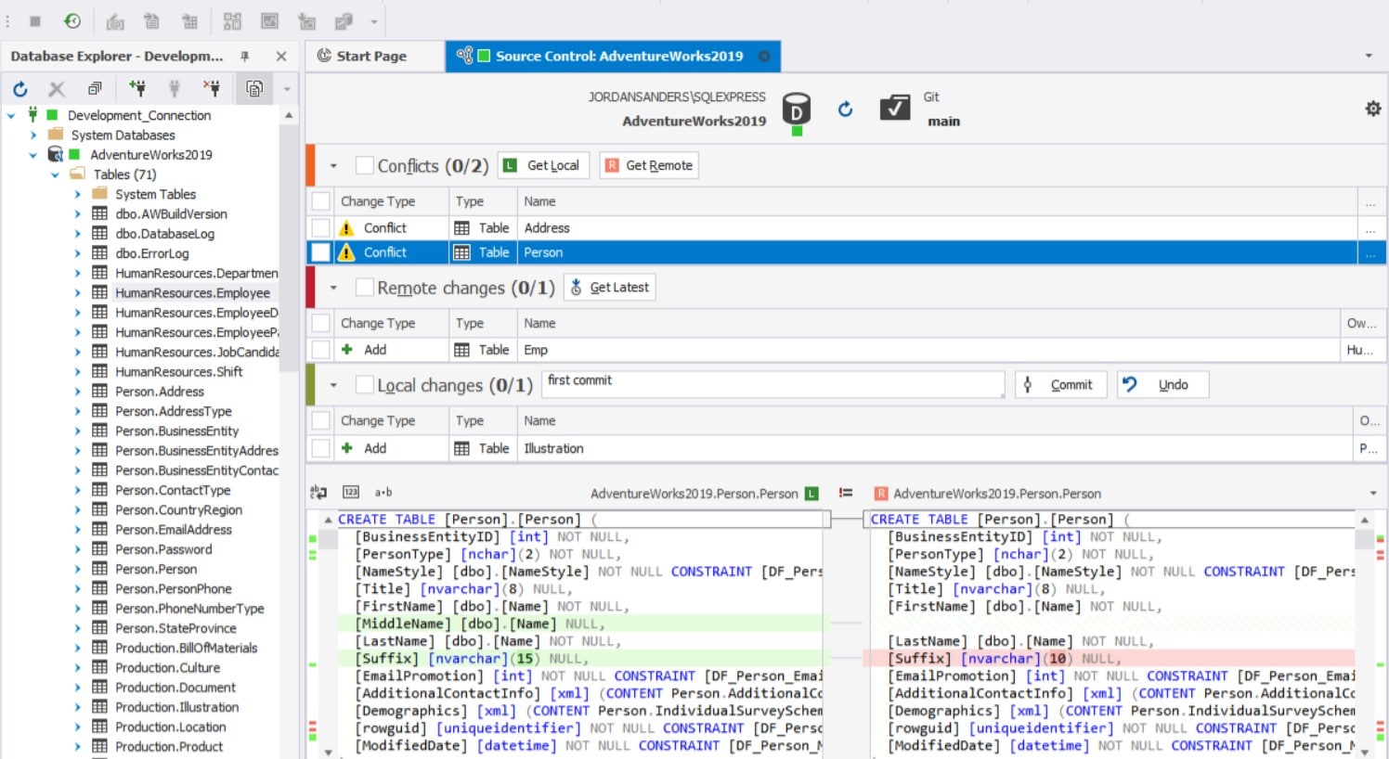Image resolution: width=1389 pixels, height=759 pixels.
Task: Click the Get Local button
Action: point(543,165)
